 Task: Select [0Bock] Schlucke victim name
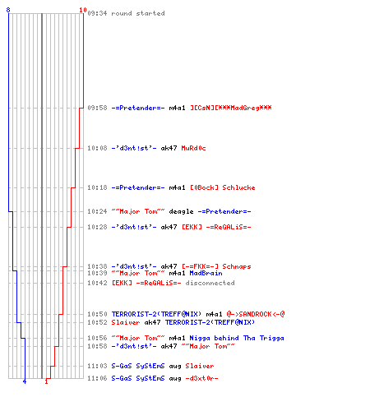(223, 187)
